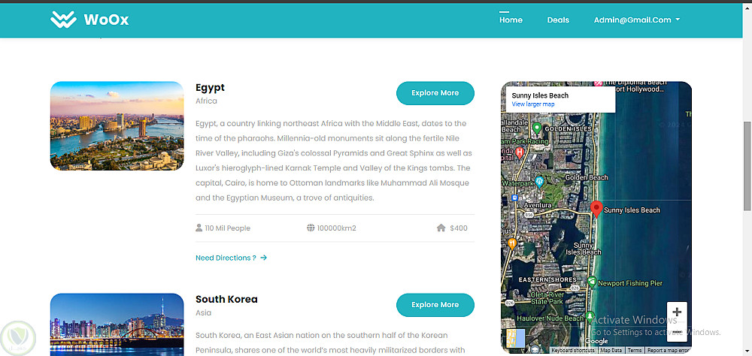Open View larger map link

coord(533,104)
